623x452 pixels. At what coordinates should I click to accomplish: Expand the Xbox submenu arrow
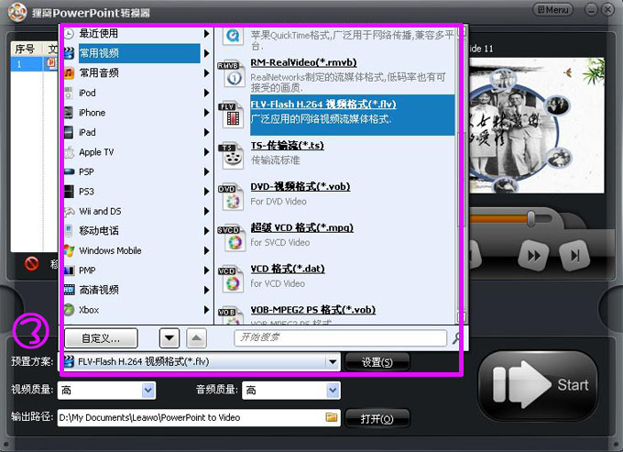[206, 310]
